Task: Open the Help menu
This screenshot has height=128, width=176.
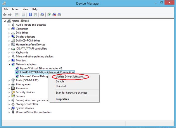Action: pyautogui.click(x=34, y=9)
